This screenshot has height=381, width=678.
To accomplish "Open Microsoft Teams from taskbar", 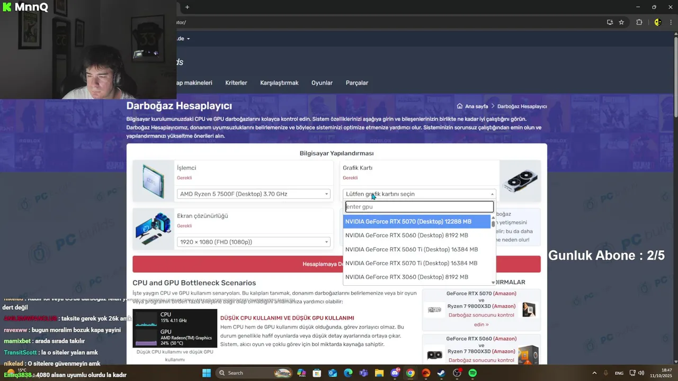I will point(363,373).
